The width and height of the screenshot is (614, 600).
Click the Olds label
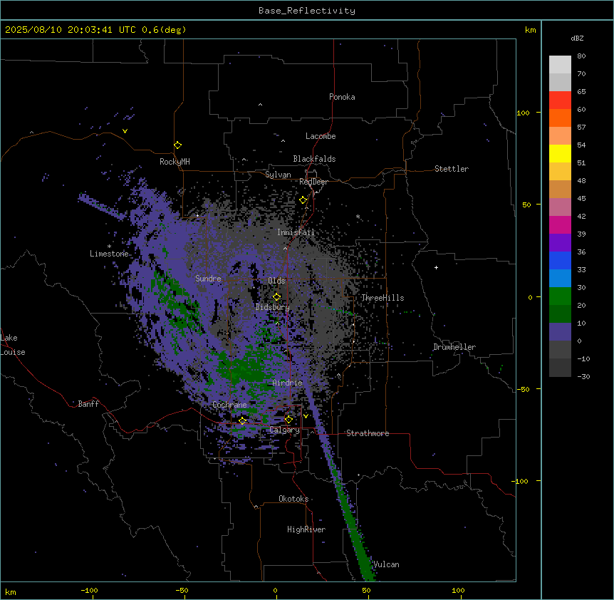tap(276, 281)
